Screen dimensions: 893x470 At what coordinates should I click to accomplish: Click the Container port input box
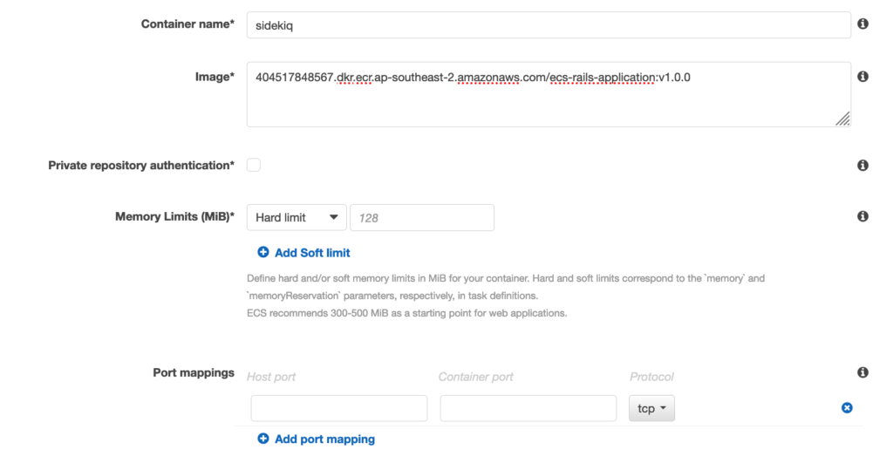(x=528, y=408)
